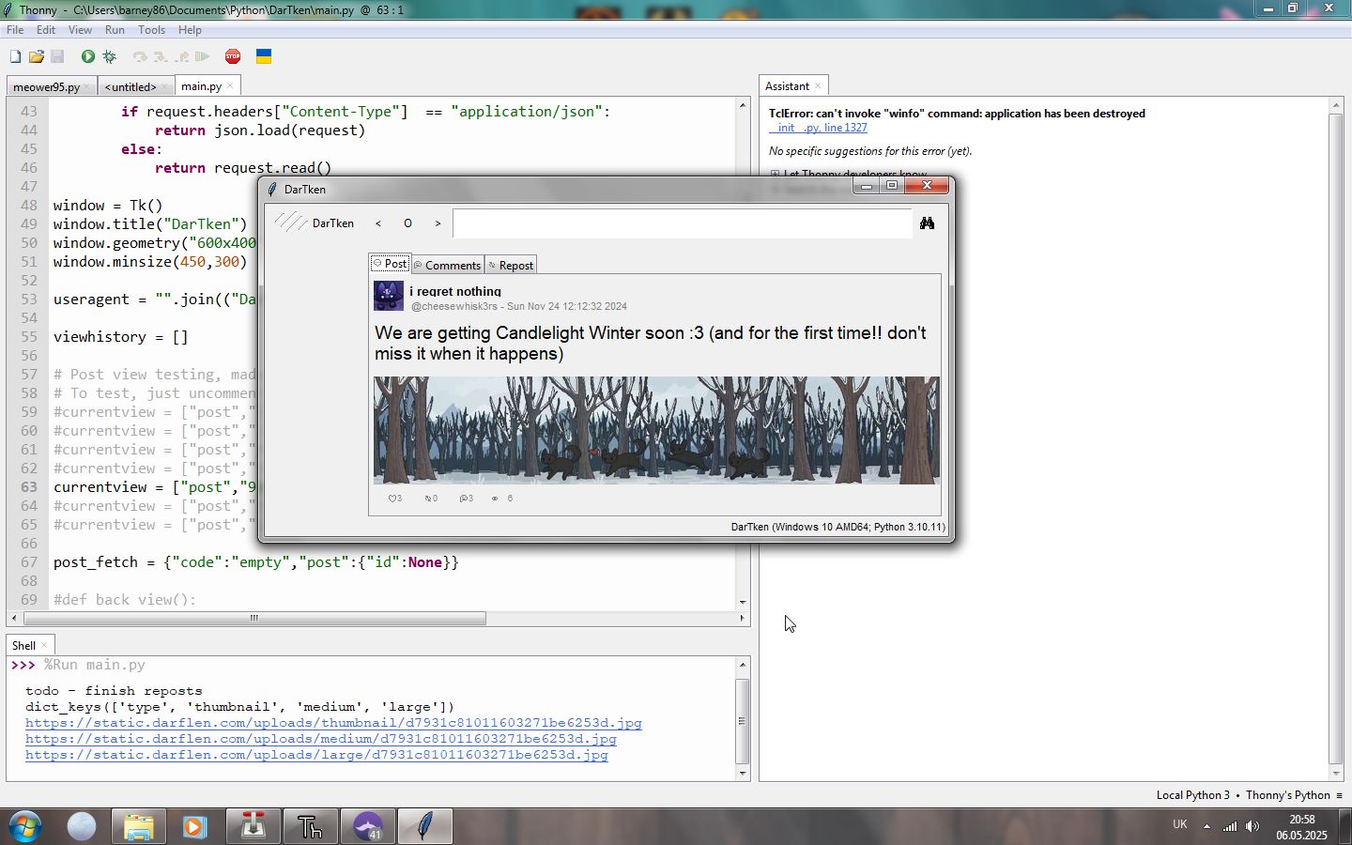Go back with the < button in DarTken

(x=378, y=223)
